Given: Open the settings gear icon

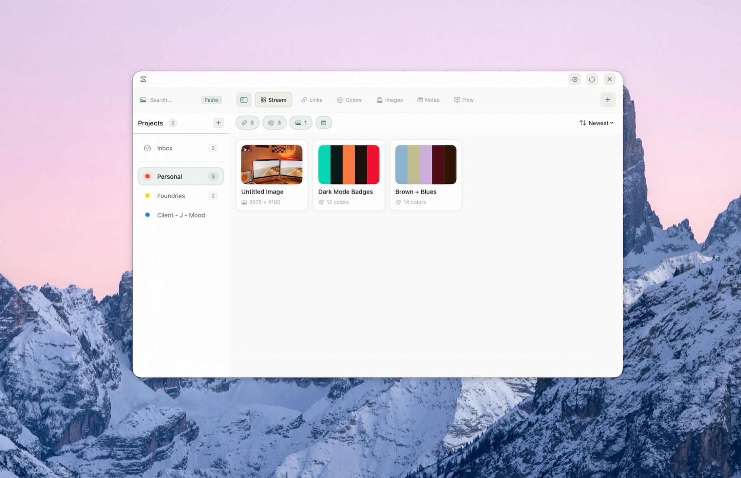Looking at the screenshot, I should tap(574, 79).
